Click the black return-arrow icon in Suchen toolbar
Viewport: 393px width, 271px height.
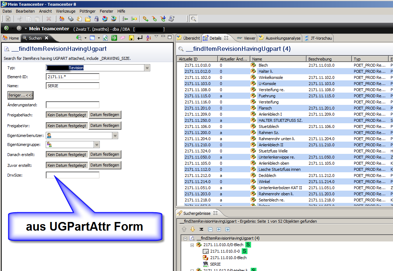click(x=140, y=38)
